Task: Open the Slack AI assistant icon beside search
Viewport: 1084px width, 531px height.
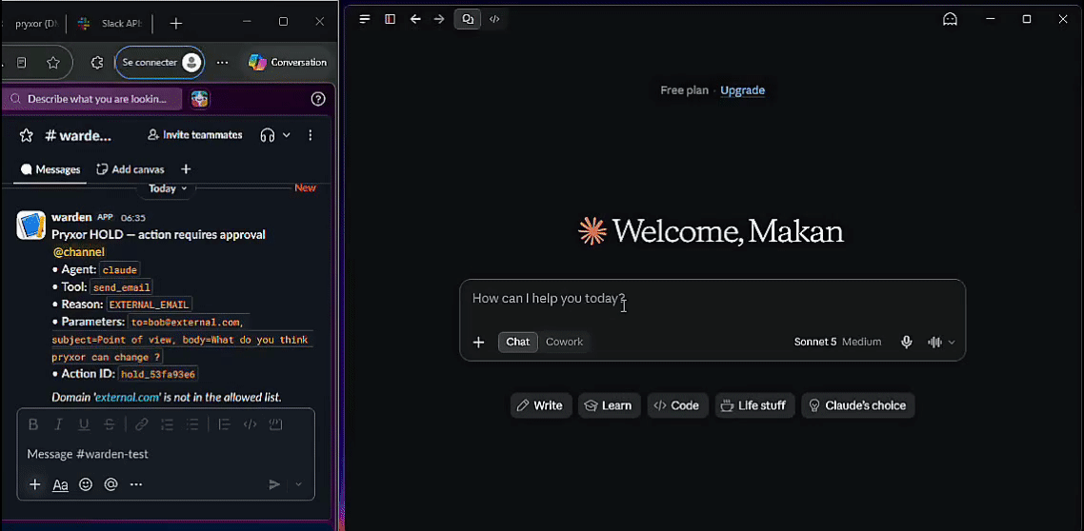Action: [x=200, y=99]
